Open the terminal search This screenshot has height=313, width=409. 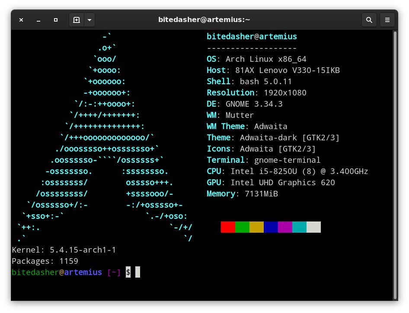point(369,20)
